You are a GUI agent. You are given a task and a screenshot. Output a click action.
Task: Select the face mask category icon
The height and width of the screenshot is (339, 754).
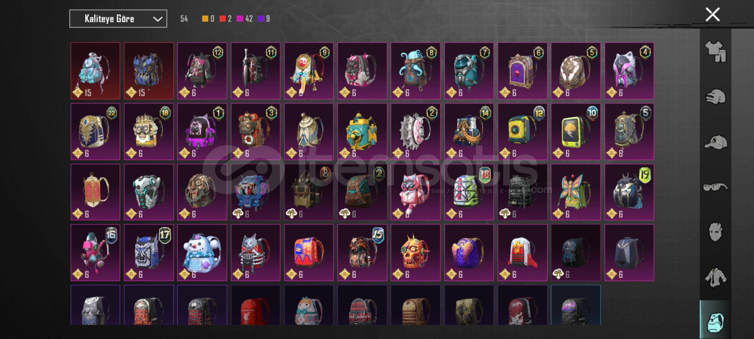(x=716, y=232)
